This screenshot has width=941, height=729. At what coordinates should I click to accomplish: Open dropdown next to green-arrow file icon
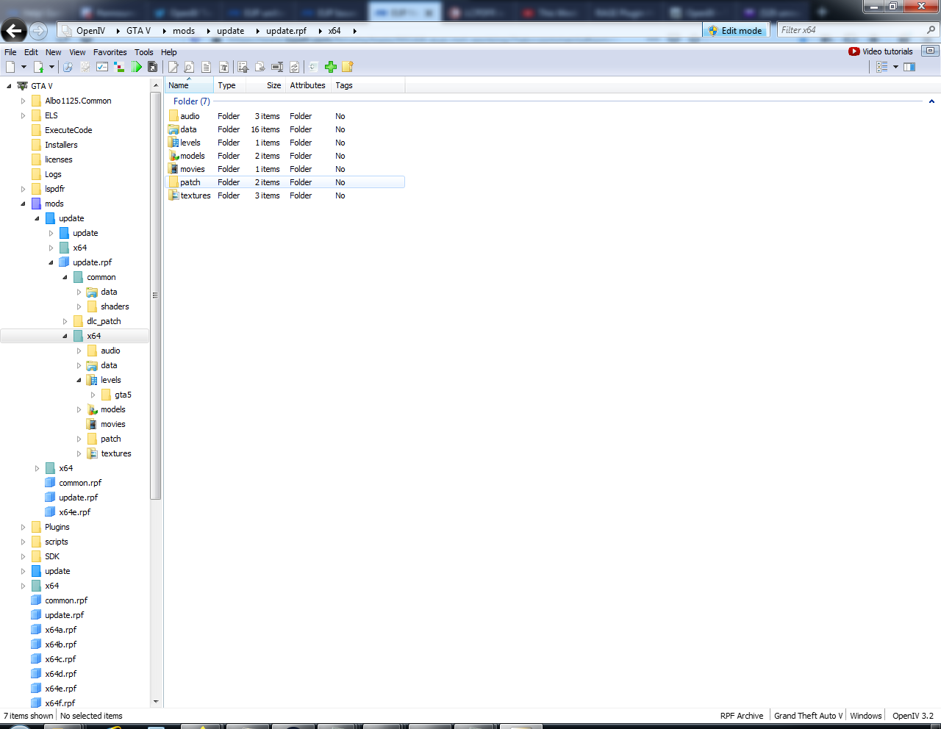51,67
